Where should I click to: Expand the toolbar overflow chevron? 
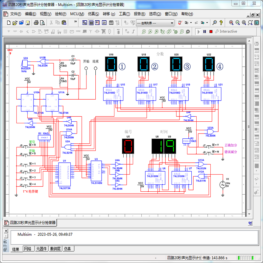point(76,22)
